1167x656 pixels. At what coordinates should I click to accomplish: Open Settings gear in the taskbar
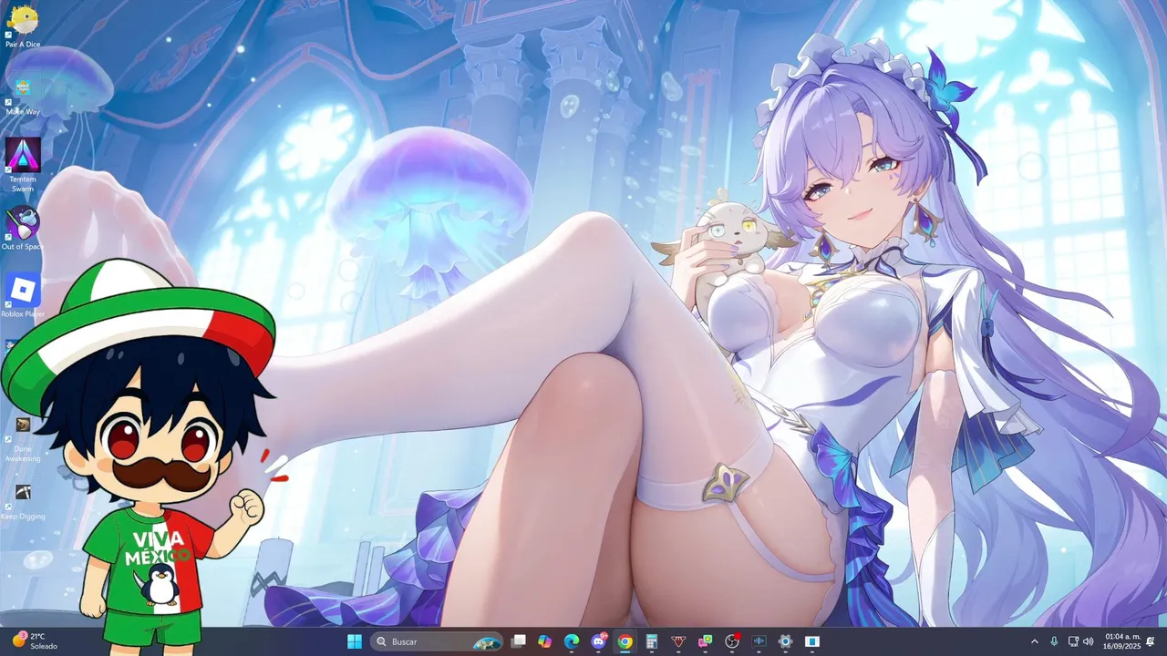[x=785, y=641]
